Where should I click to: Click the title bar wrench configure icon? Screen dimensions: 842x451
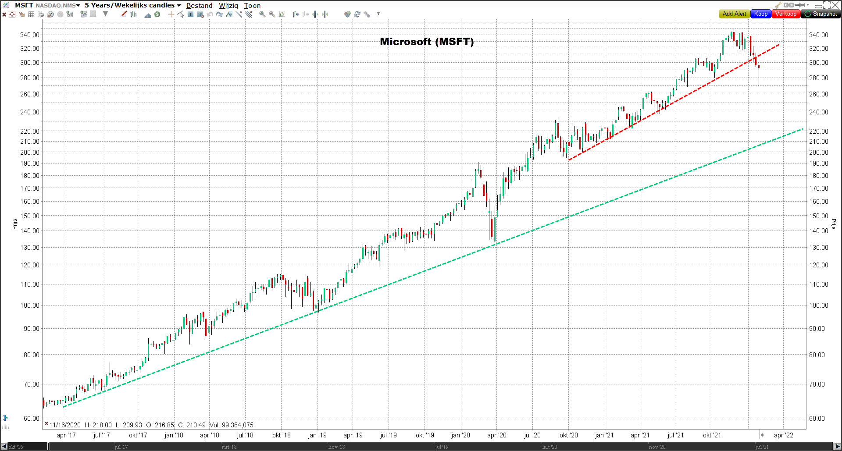tap(778, 5)
